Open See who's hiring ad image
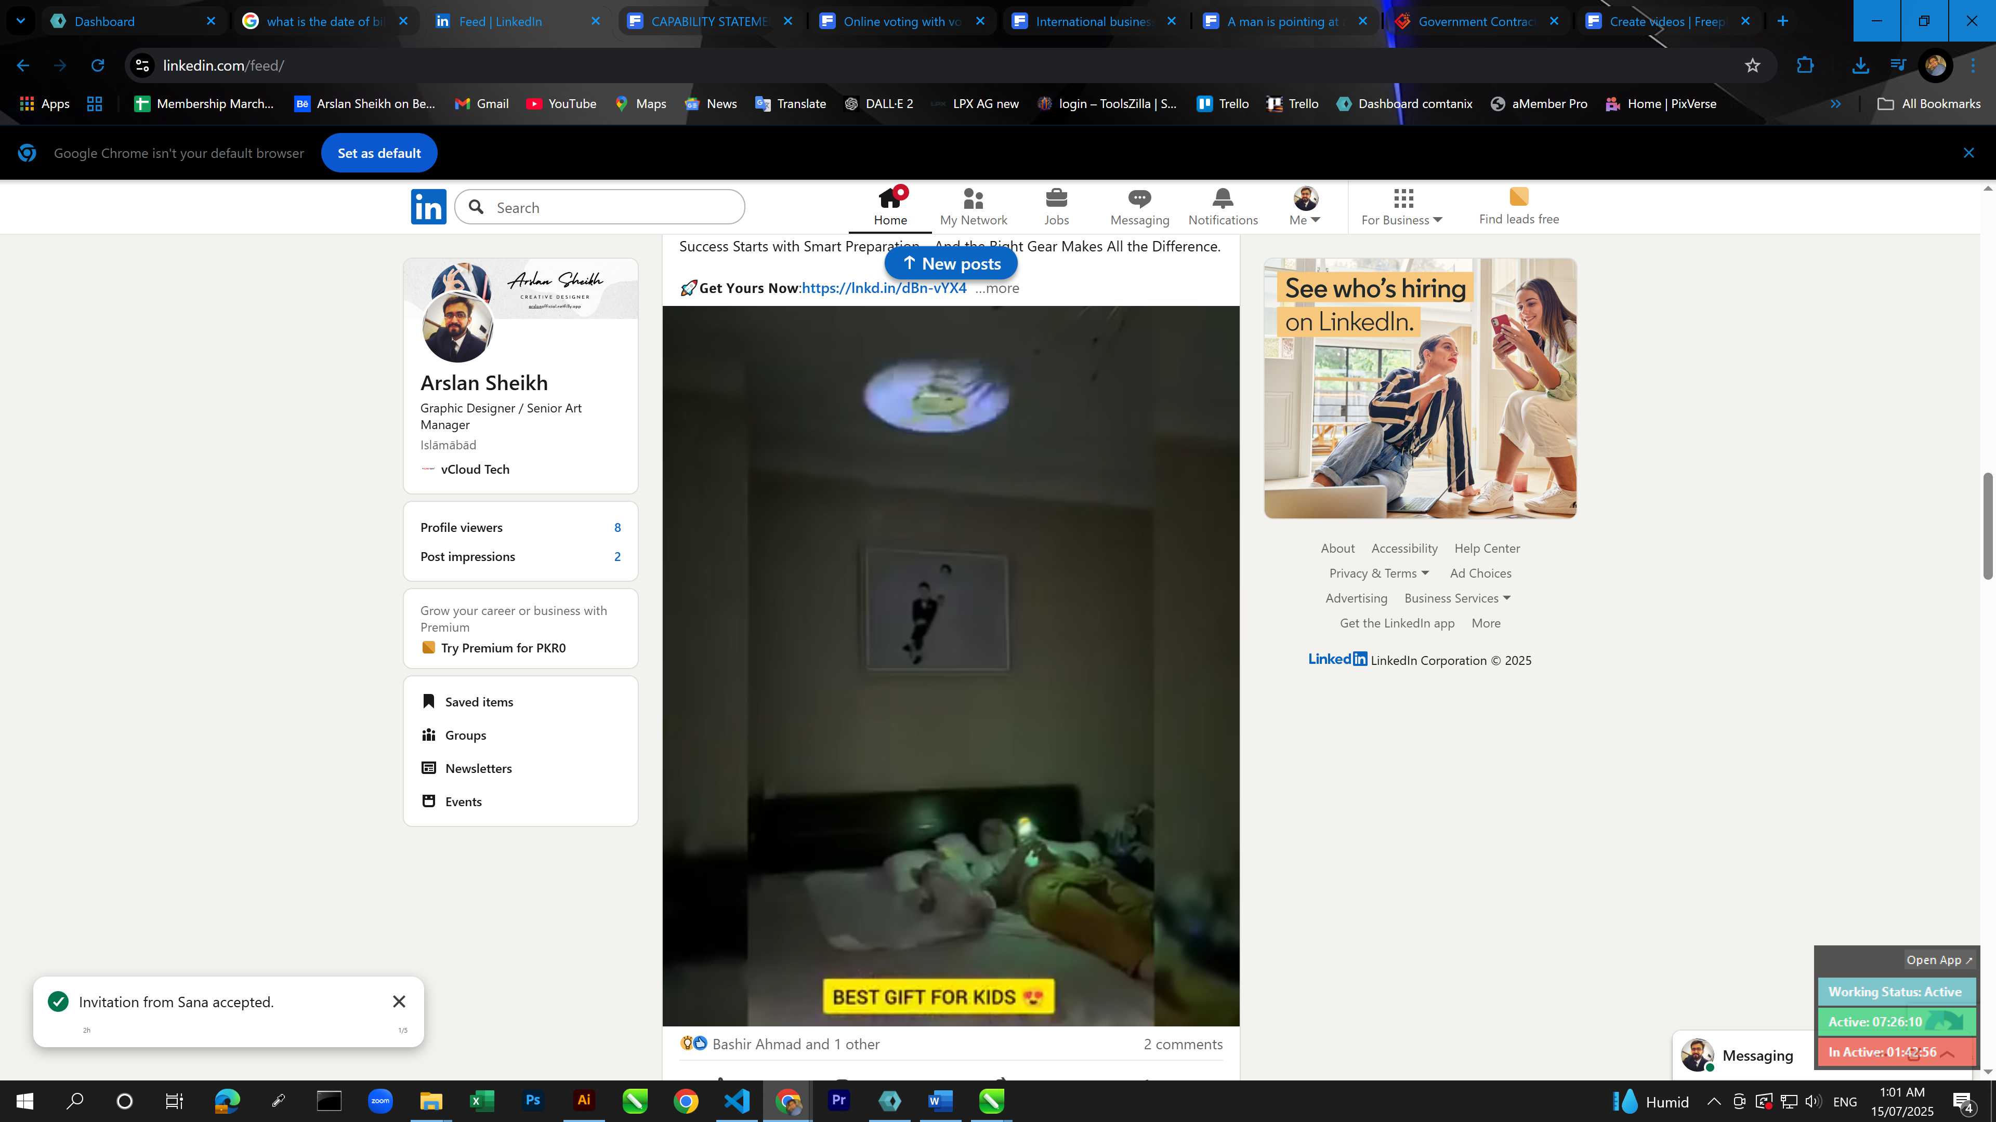Viewport: 1996px width, 1122px height. click(x=1420, y=388)
